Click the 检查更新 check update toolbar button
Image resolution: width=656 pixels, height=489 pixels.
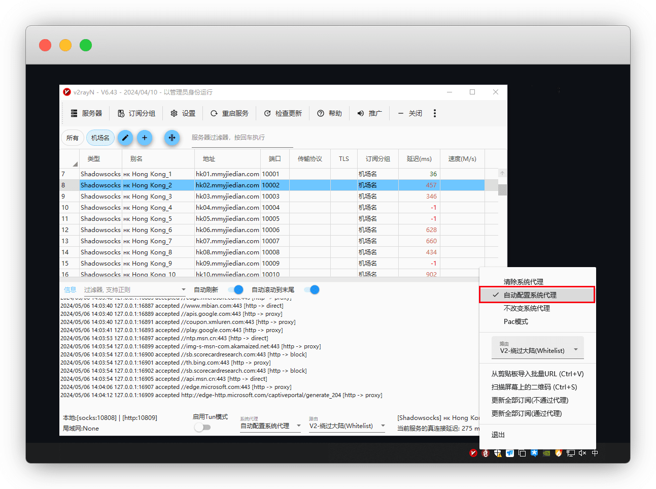(x=283, y=113)
